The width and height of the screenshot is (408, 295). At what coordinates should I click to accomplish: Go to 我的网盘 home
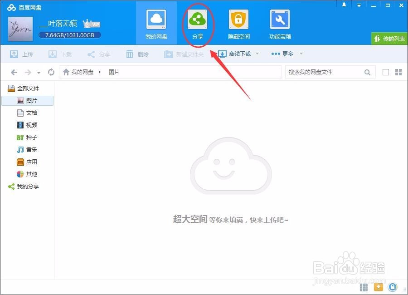pyautogui.click(x=156, y=24)
